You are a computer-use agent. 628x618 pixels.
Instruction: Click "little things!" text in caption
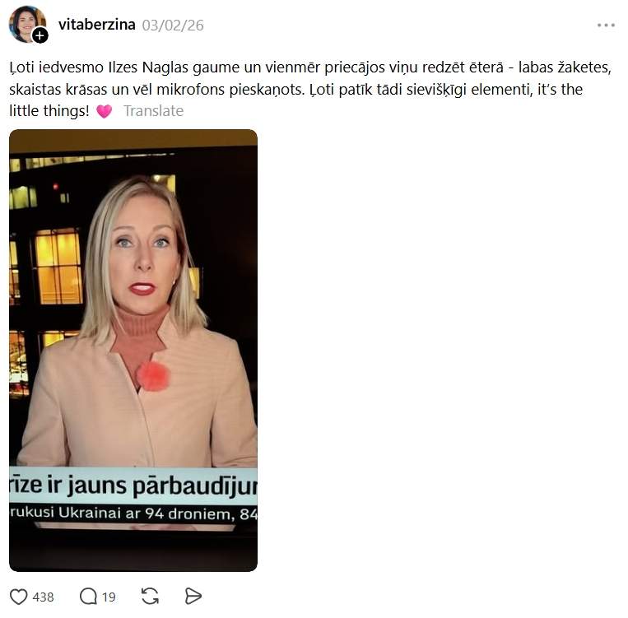(49, 111)
